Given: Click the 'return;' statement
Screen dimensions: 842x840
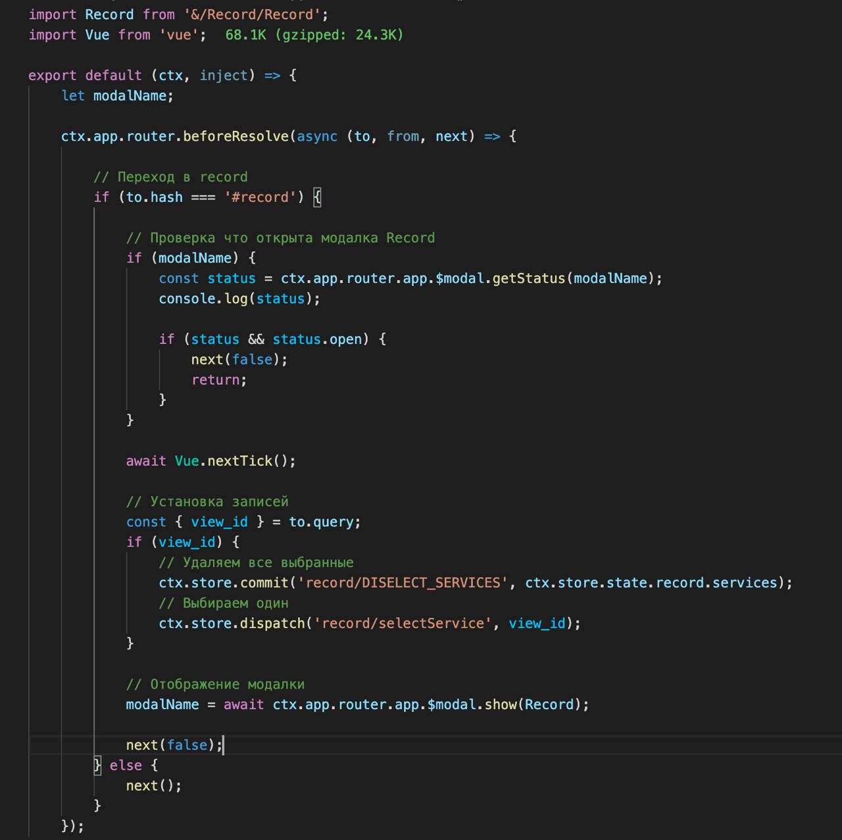Looking at the screenshot, I should pyautogui.click(x=219, y=380).
